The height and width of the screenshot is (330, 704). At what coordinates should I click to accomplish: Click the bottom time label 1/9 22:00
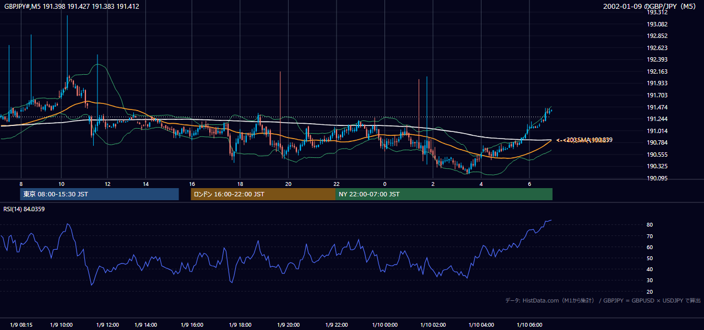(337, 325)
